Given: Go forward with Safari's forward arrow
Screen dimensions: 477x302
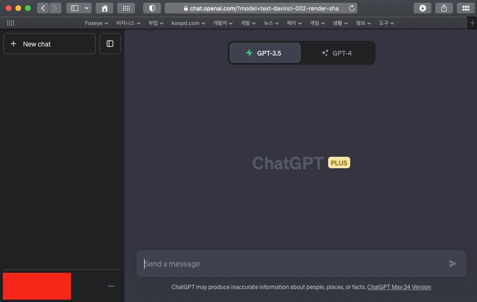Looking at the screenshot, I should (x=55, y=8).
